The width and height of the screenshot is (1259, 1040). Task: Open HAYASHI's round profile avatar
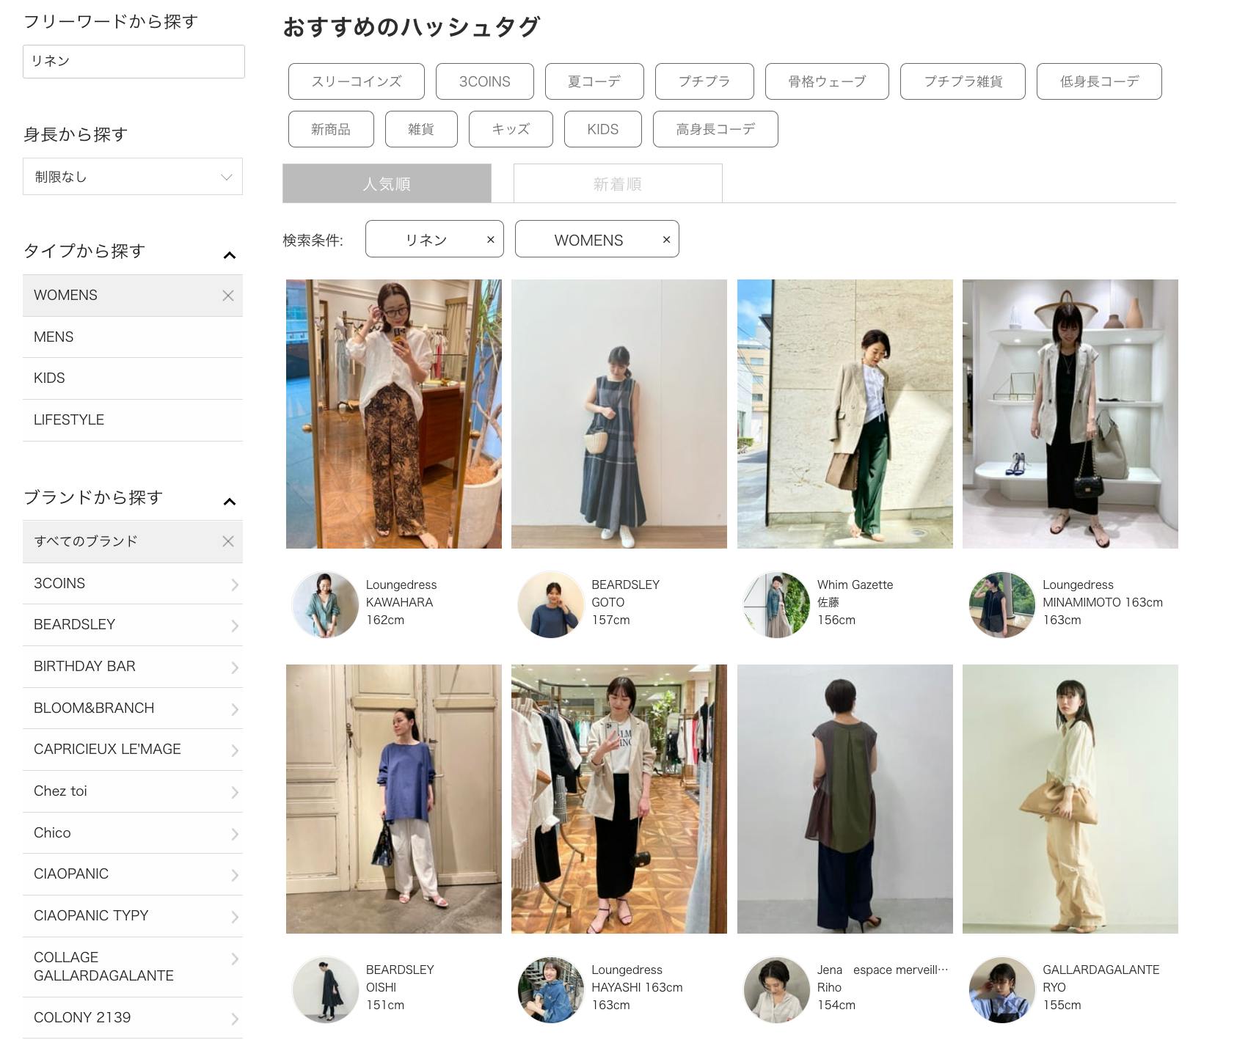551,989
